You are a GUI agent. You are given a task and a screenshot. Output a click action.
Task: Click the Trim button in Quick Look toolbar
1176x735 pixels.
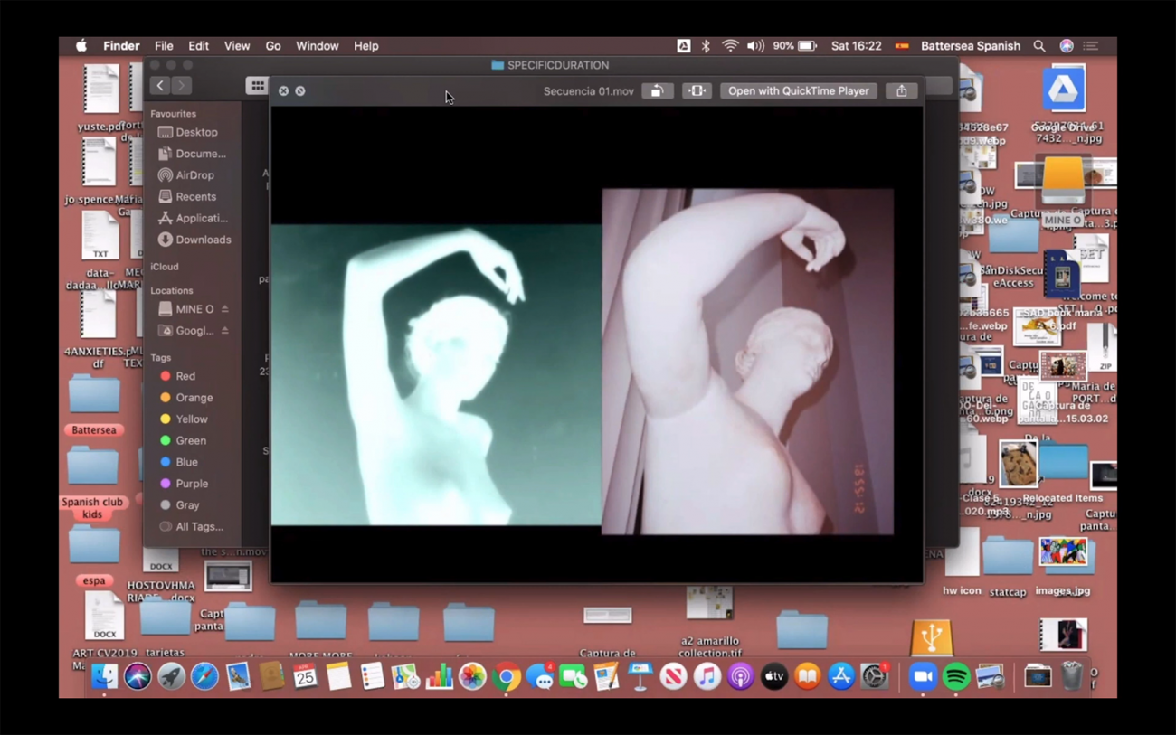(x=697, y=90)
